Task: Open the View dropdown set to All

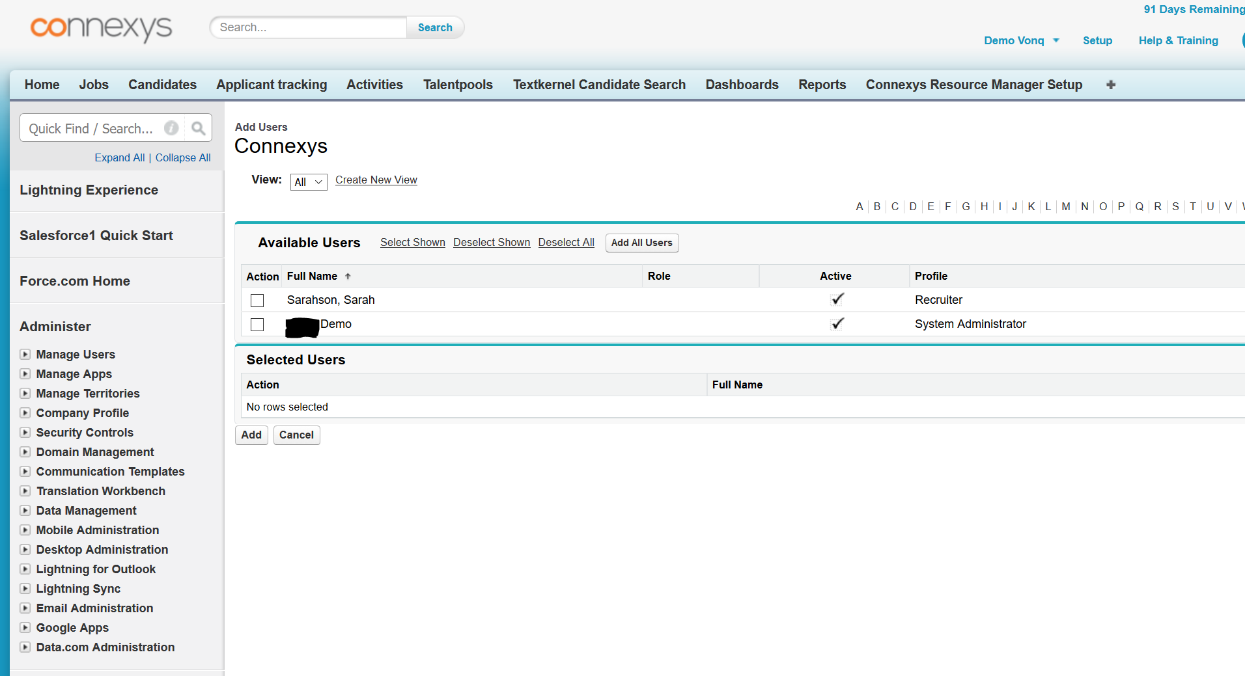Action: point(309,182)
